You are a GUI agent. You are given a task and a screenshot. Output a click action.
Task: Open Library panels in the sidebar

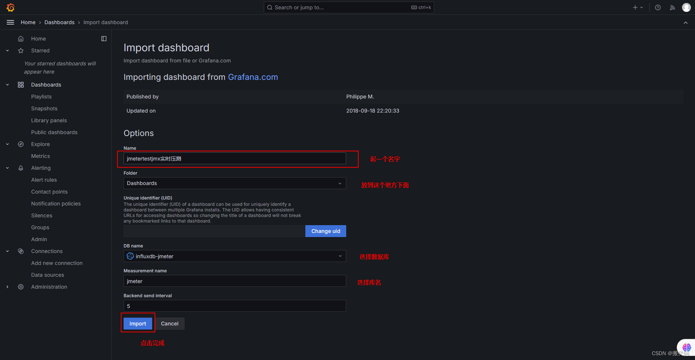[x=49, y=120]
